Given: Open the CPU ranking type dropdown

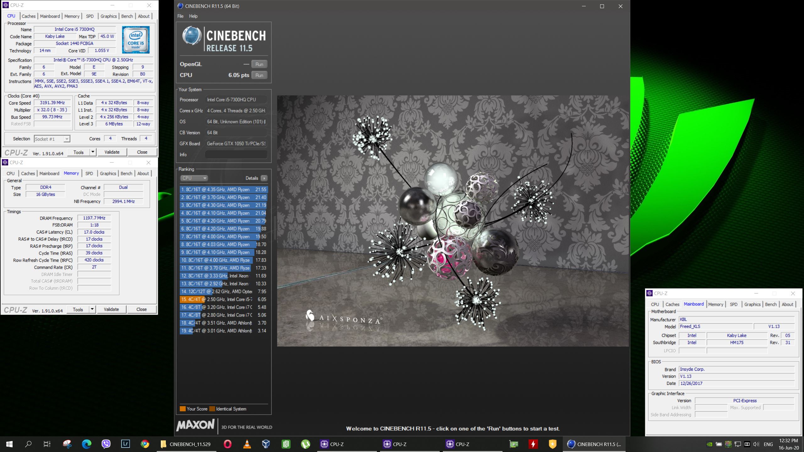Looking at the screenshot, I should coord(194,178).
